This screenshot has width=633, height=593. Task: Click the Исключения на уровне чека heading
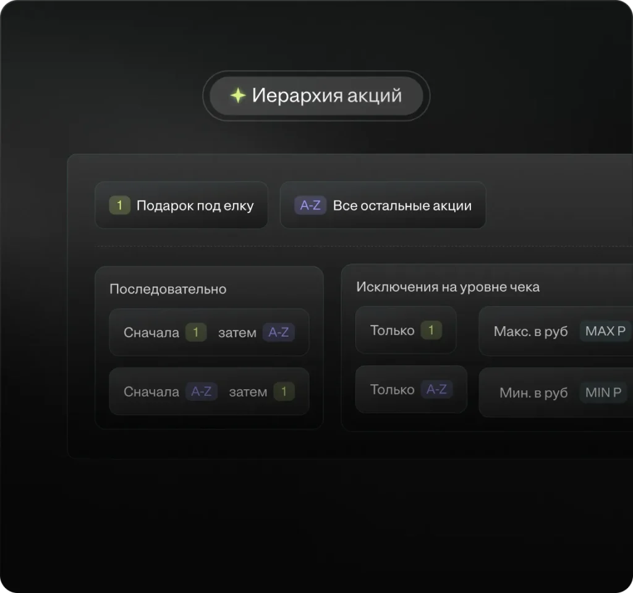448,287
